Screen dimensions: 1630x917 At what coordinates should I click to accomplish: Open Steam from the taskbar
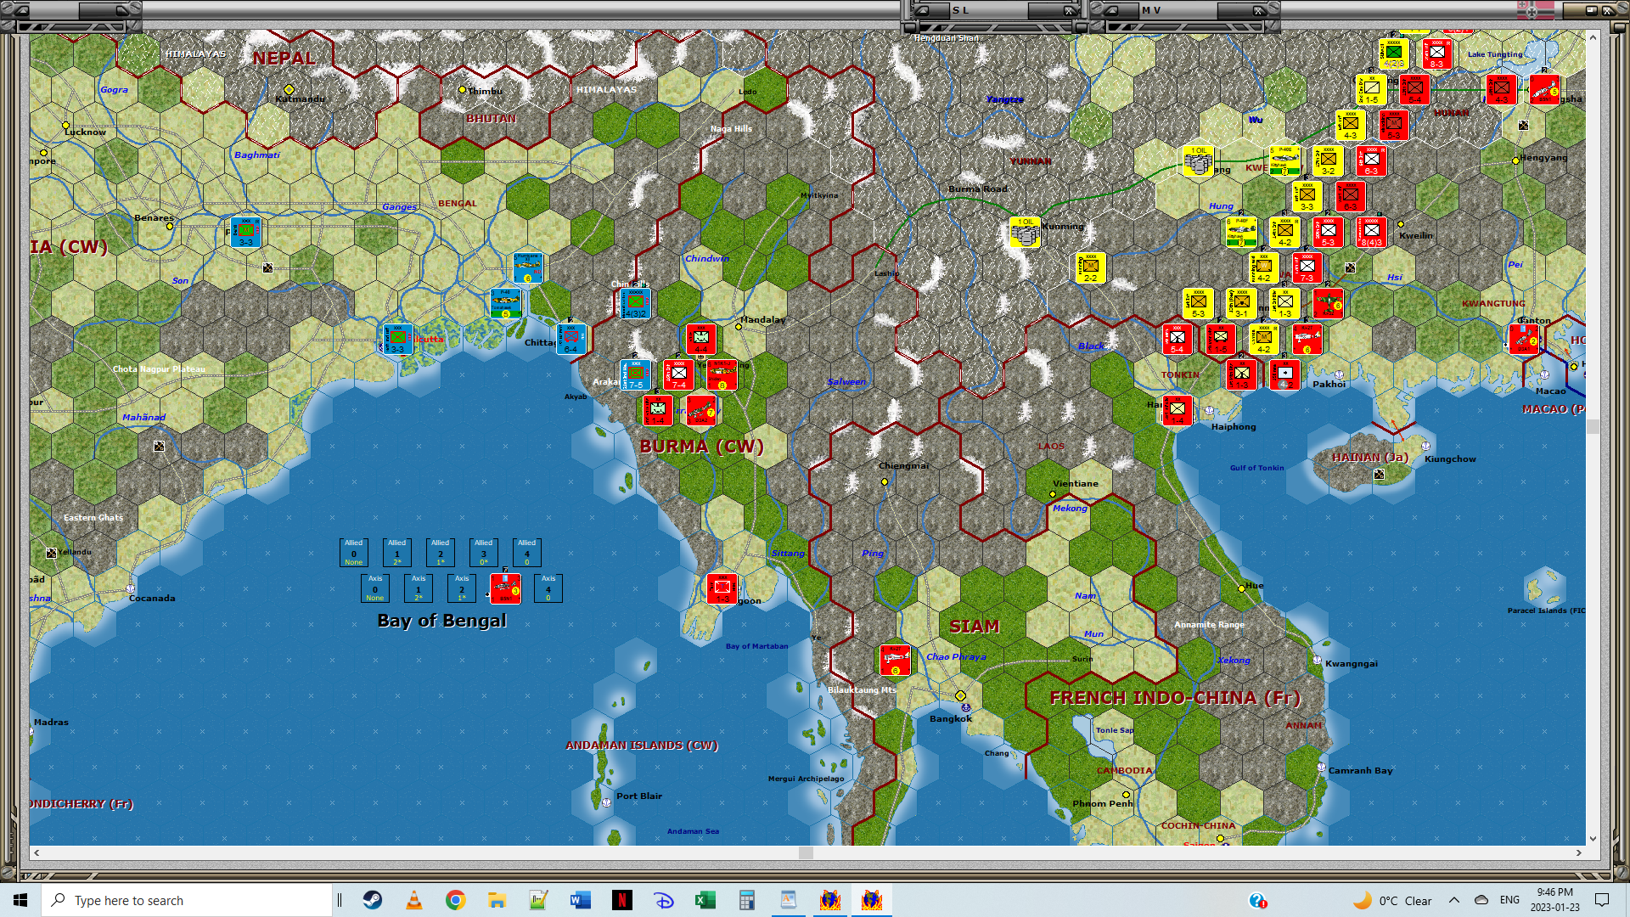(x=372, y=900)
